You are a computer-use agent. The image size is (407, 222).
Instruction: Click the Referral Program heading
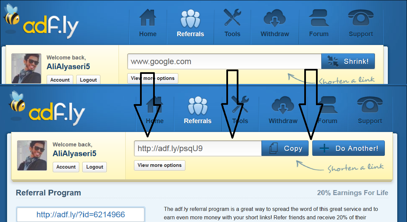[48, 193]
